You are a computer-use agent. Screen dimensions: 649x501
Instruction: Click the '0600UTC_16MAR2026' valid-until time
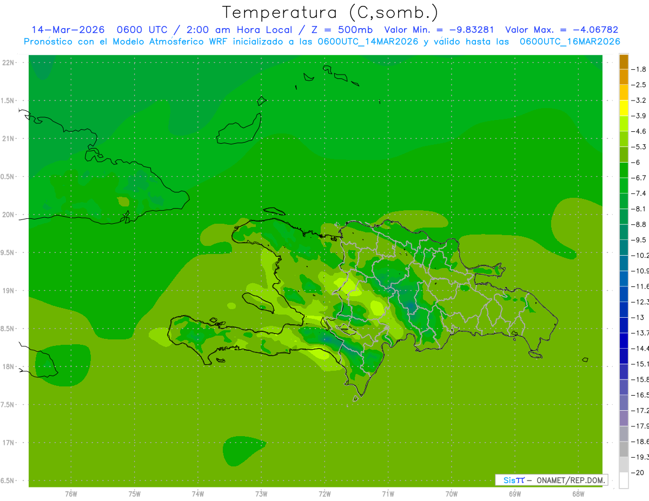[569, 41]
